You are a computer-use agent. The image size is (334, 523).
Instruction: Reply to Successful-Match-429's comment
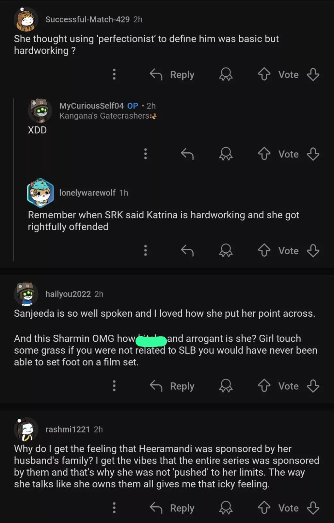coord(172,75)
